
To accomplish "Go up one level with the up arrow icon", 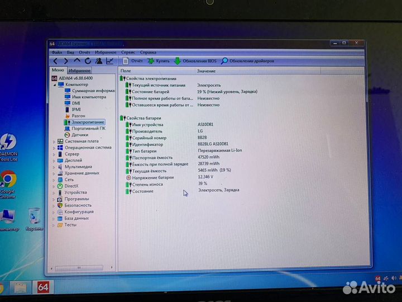I will point(77,60).
